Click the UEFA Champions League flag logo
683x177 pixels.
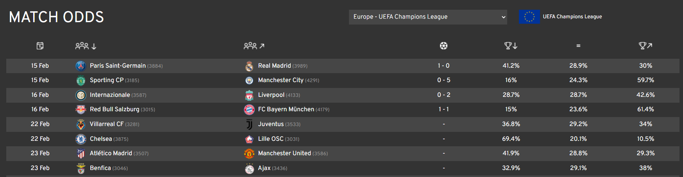(529, 17)
